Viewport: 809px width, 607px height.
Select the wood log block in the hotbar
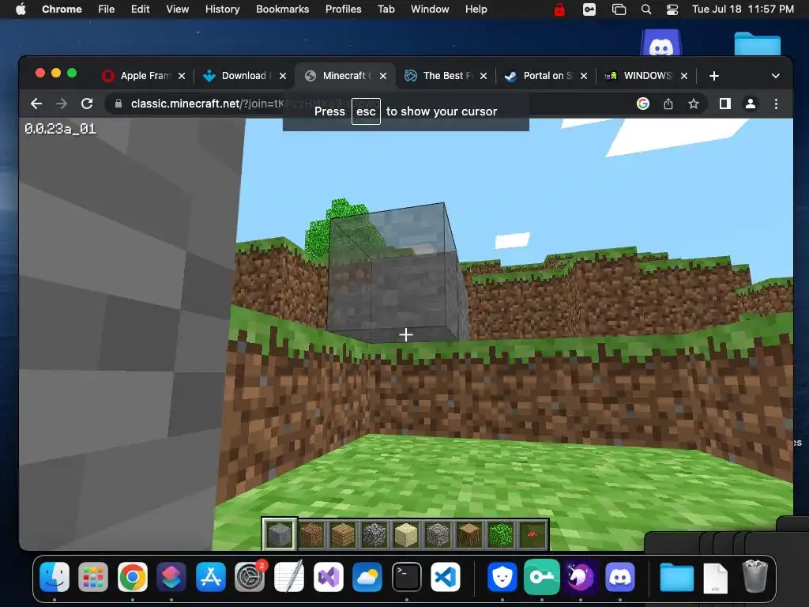point(469,534)
